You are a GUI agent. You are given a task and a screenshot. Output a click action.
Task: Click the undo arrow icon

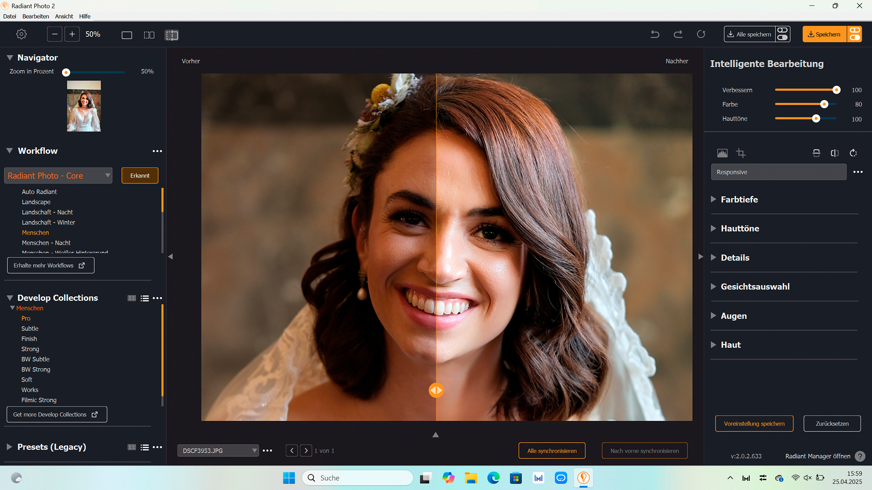point(655,34)
